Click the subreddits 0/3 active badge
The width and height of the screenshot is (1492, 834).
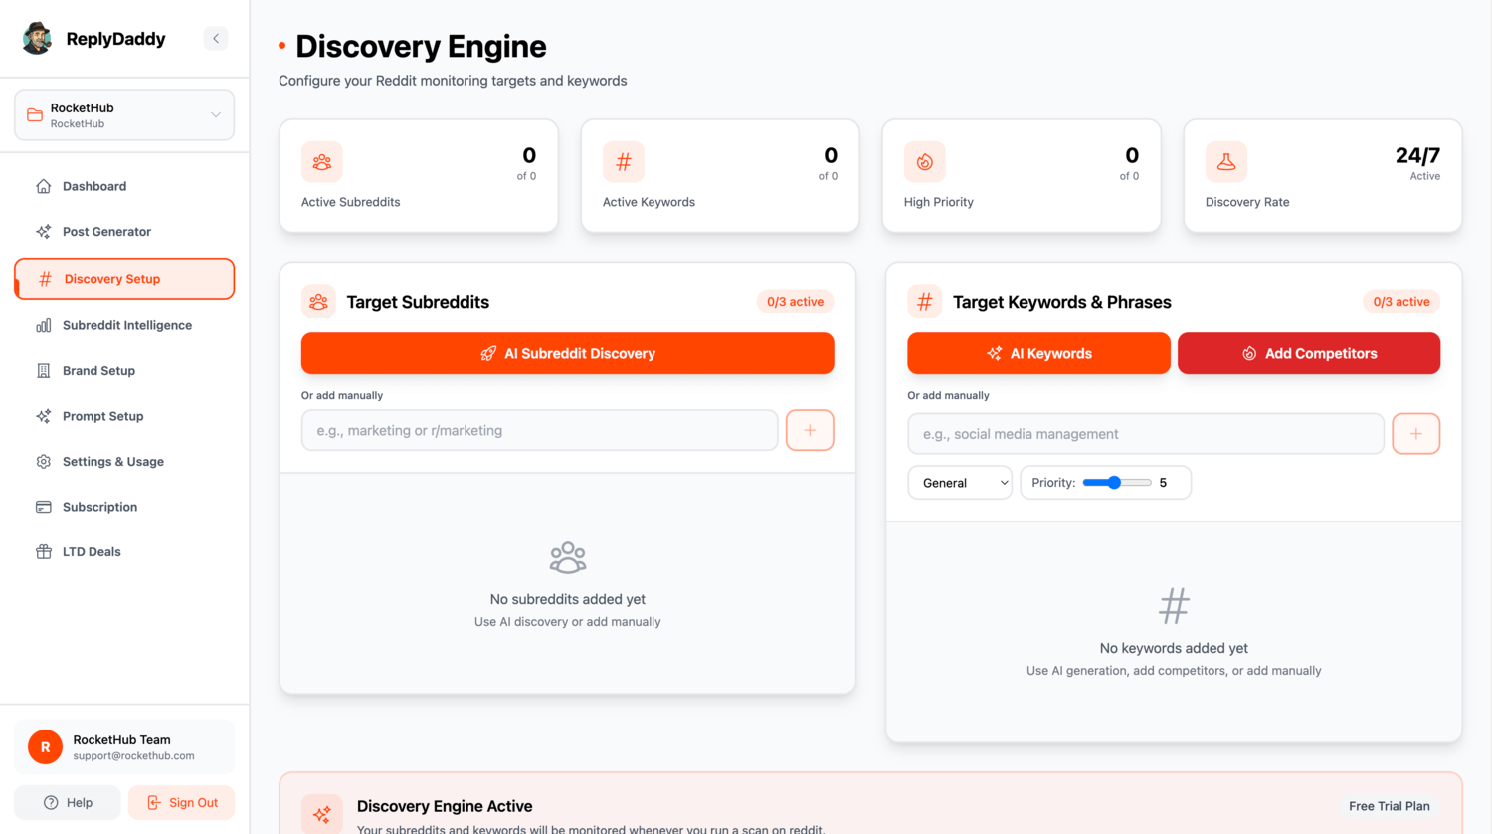[x=795, y=302]
